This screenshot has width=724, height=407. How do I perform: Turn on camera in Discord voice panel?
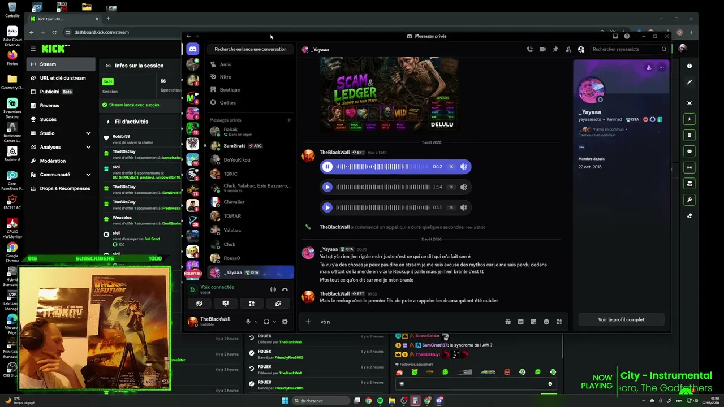click(199, 304)
